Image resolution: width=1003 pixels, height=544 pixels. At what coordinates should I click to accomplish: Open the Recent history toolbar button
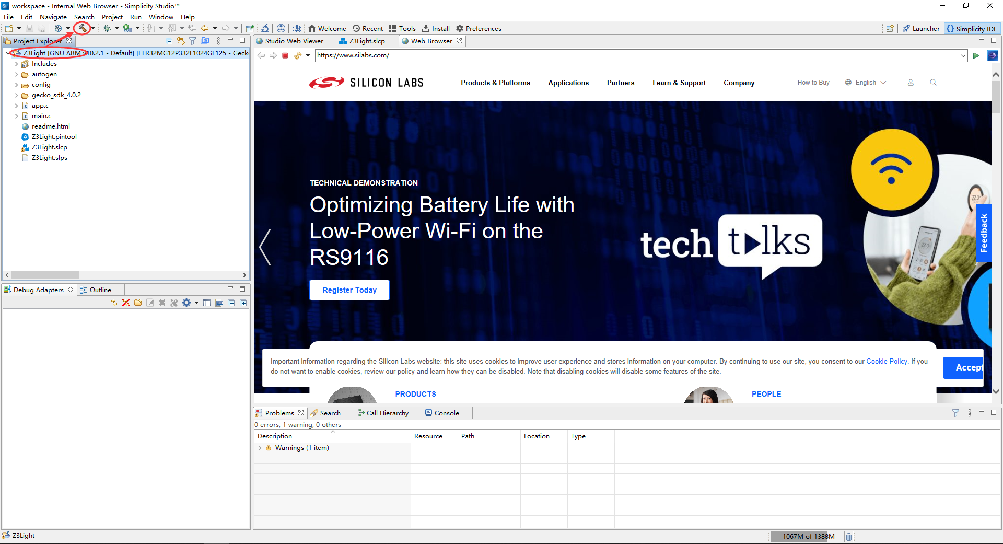pos(368,28)
